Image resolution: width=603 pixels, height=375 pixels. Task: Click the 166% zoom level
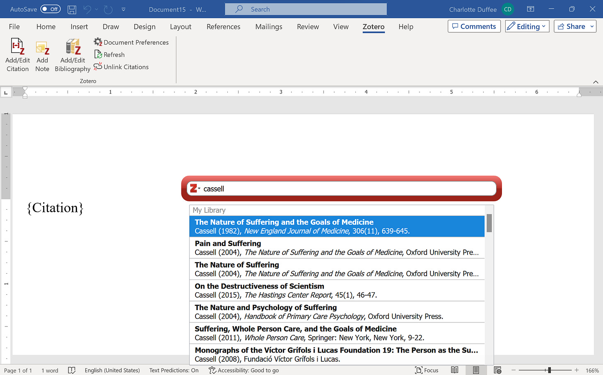coord(592,370)
